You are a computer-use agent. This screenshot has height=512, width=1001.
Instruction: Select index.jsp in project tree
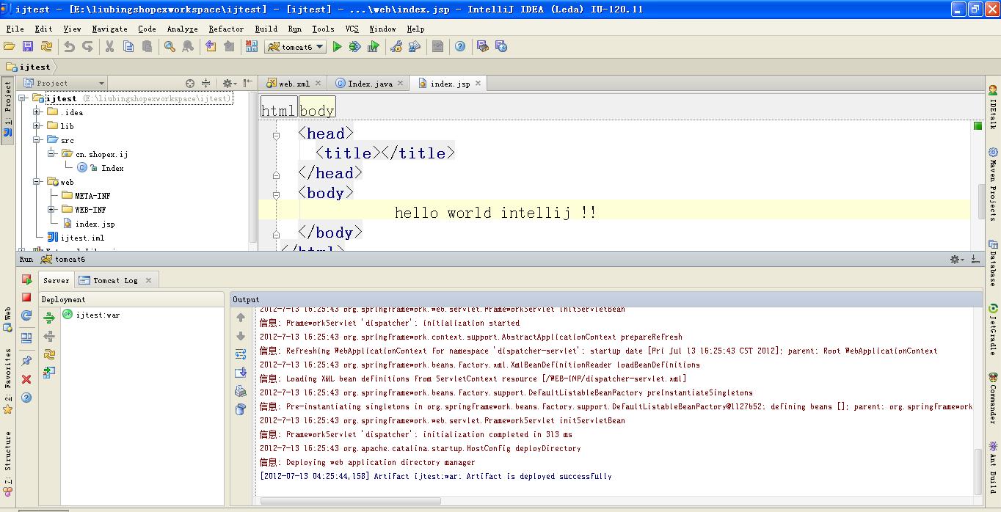click(x=95, y=224)
